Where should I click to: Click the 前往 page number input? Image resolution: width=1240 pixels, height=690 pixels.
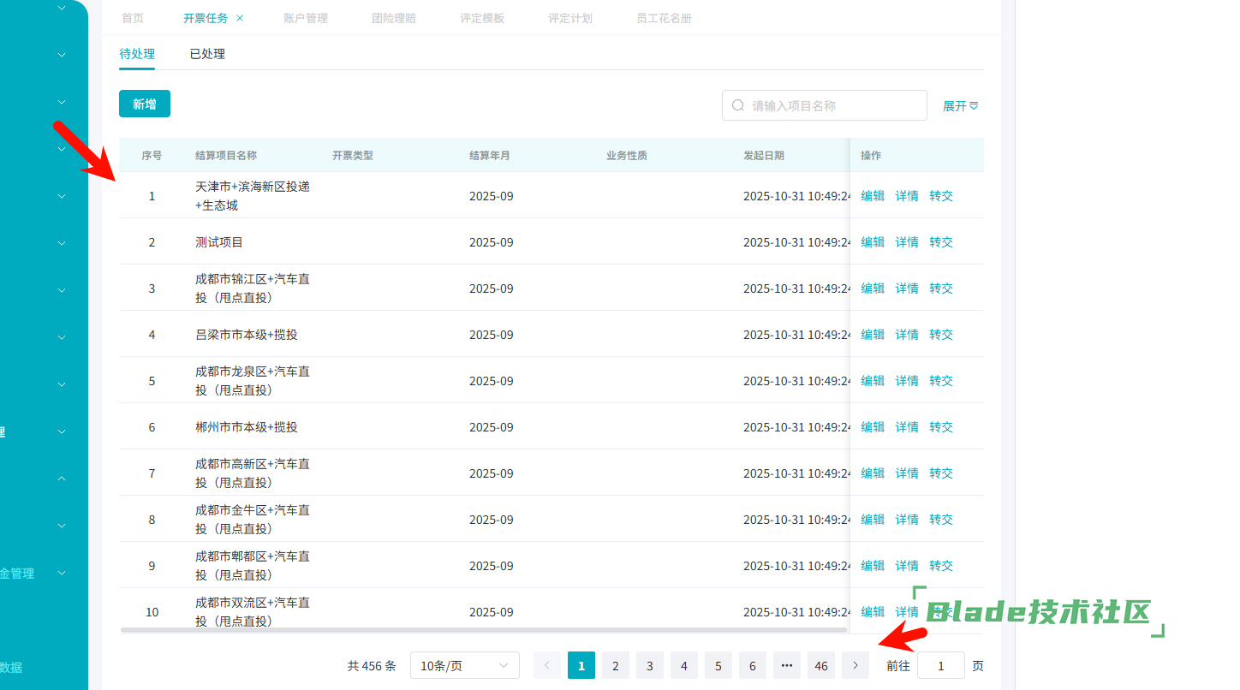(x=940, y=665)
